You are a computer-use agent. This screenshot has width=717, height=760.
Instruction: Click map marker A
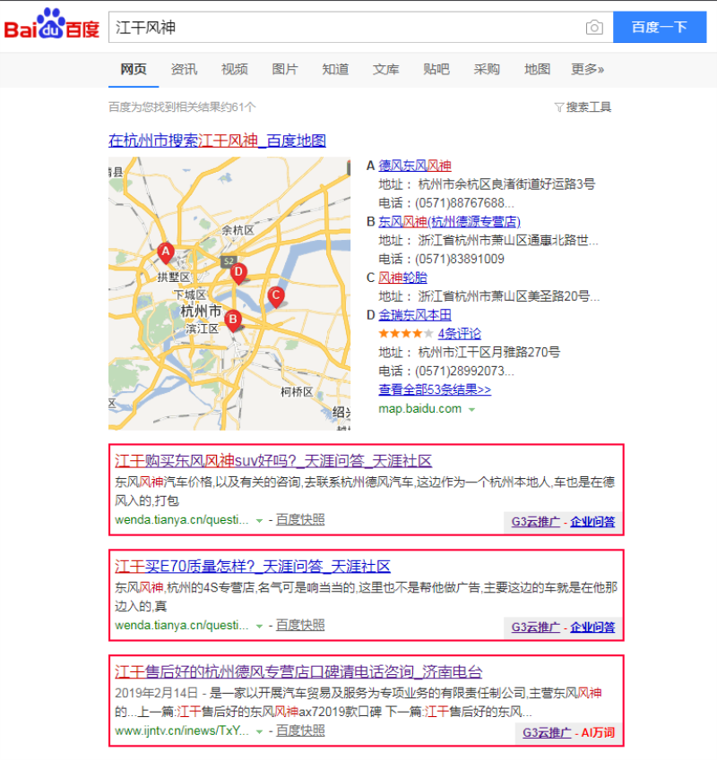pyautogui.click(x=166, y=253)
